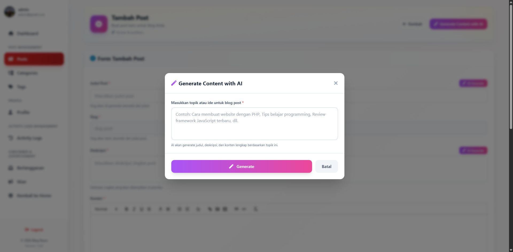
Task: Select Posts in the sidebar menu
Action: click(x=34, y=59)
